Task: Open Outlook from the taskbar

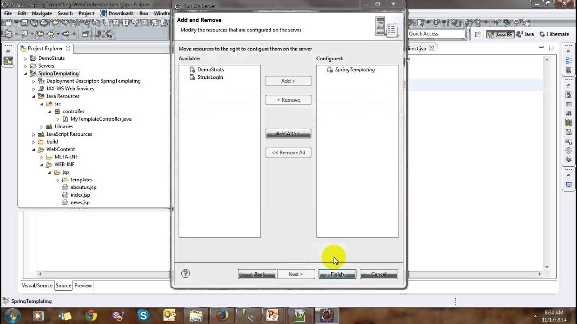Action: pyautogui.click(x=169, y=315)
